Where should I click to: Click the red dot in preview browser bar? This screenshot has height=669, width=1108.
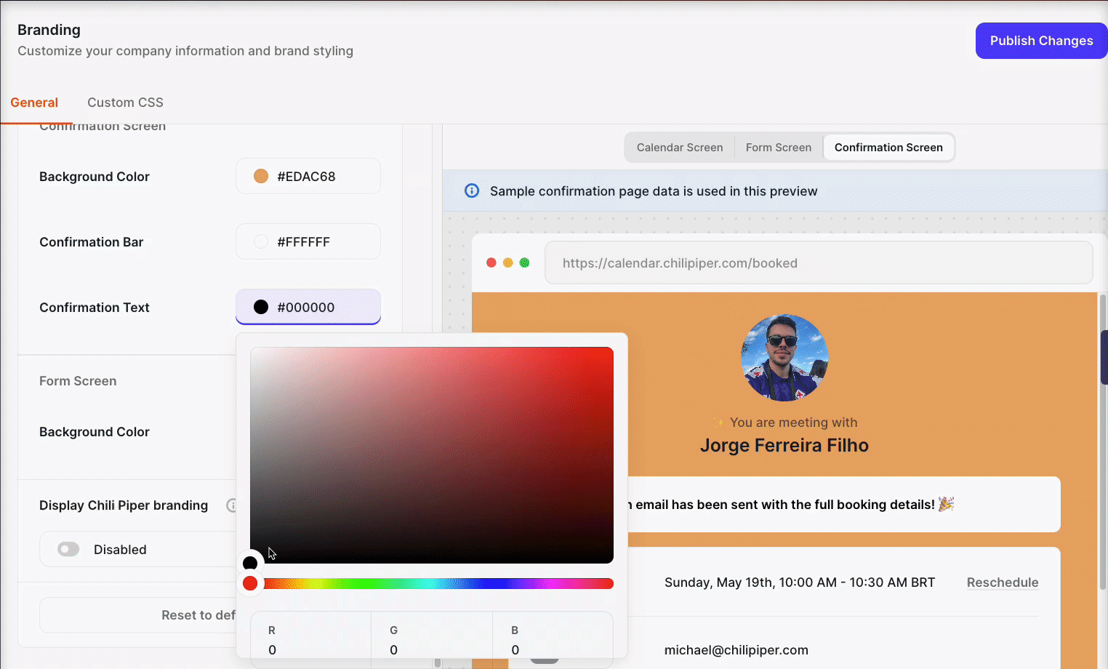click(x=491, y=263)
